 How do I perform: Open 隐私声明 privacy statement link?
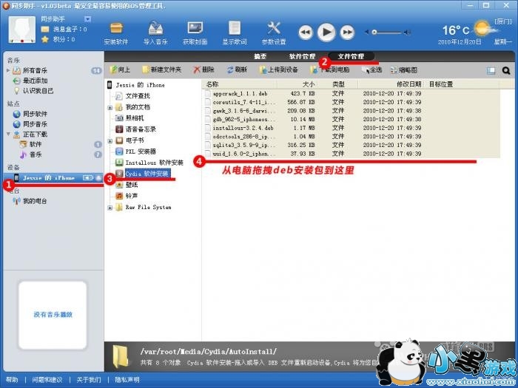coord(127,380)
